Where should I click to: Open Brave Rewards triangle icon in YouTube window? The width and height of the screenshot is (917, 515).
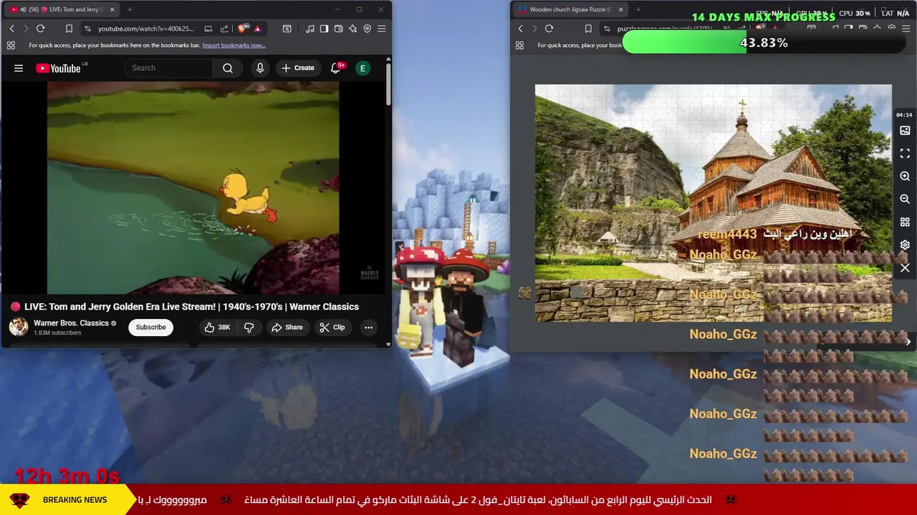[257, 29]
